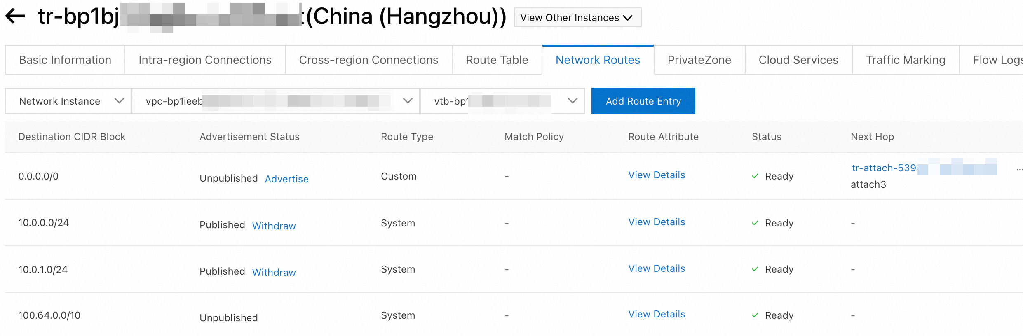Screen dimensions: 1023x336
Task: Go to the Cross-region Connections tab
Action: (x=368, y=60)
